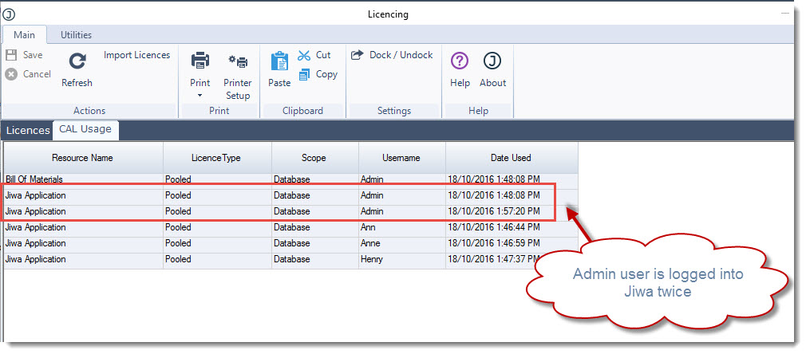Screen dimensions: 806x354
Task: Click the Printer Setup label
Action: (238, 89)
